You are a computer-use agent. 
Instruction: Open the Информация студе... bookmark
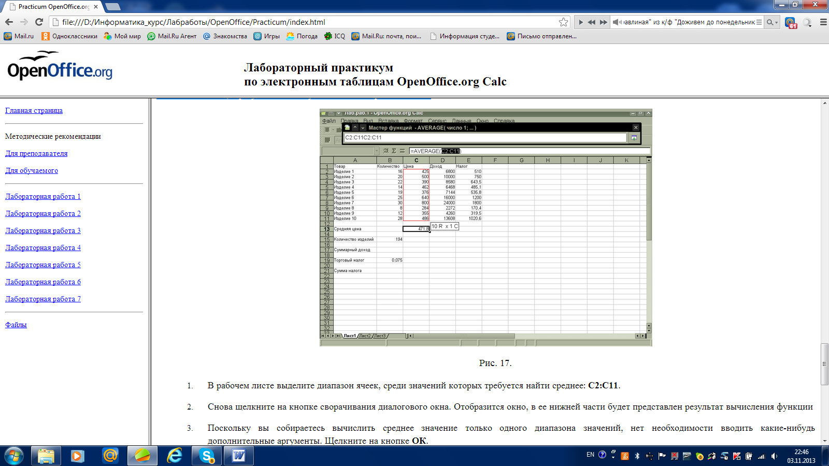click(465, 36)
